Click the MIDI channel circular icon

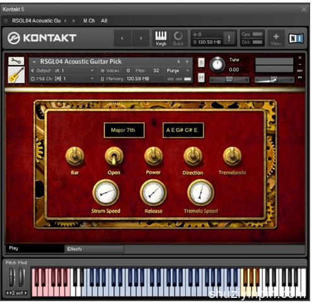point(33,79)
